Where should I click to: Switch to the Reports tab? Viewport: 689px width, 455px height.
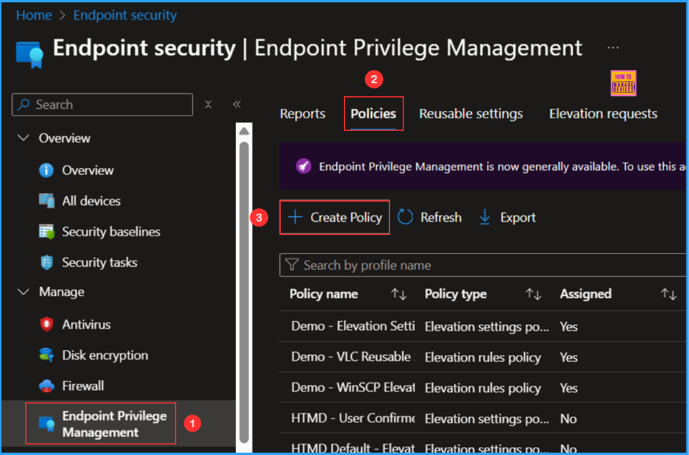pos(302,114)
